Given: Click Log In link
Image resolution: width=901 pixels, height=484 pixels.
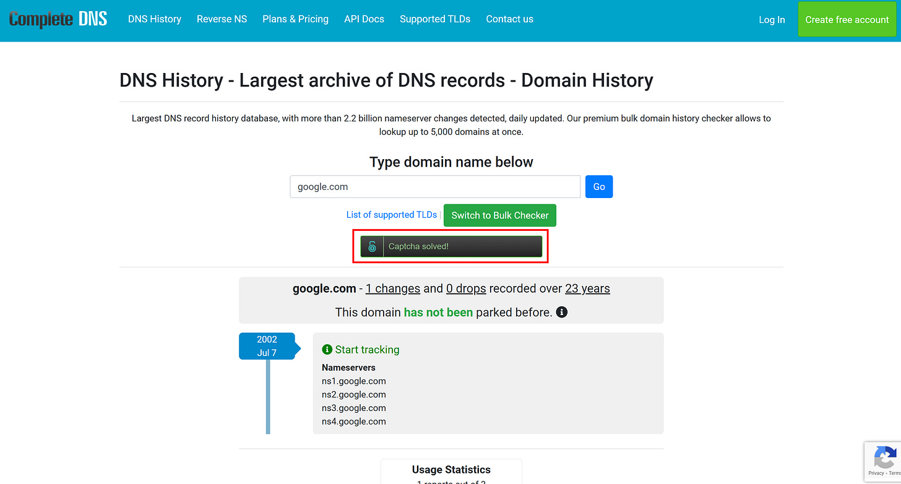Looking at the screenshot, I should pos(772,20).
